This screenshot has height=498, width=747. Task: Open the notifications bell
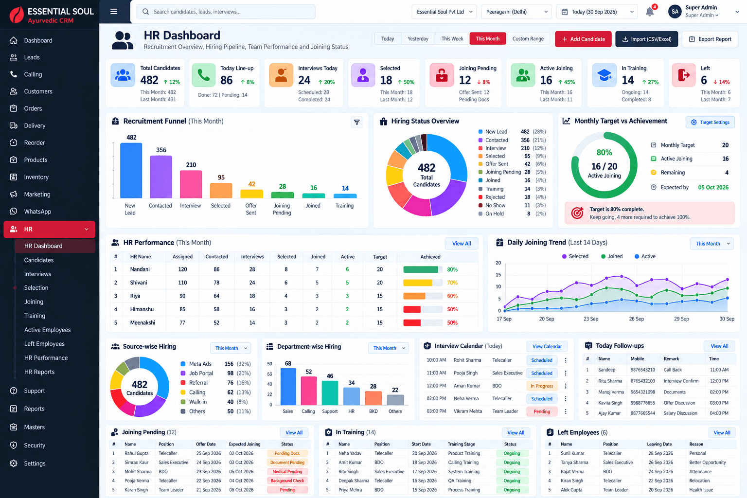(x=650, y=12)
